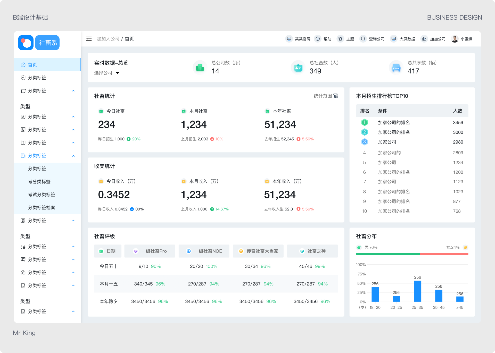495x353 pixels.
Task: Open the 选择公司 dropdown
Action: (107, 73)
